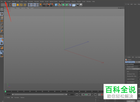Screen dimensions: 140x102
Task: Switch to Texture mode
Action: (x=2, y=18)
